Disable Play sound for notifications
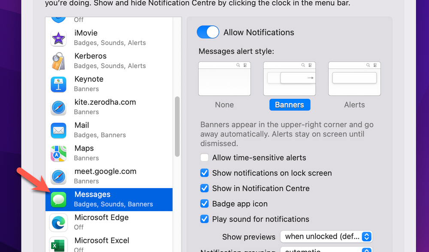The height and width of the screenshot is (252, 429). click(205, 219)
